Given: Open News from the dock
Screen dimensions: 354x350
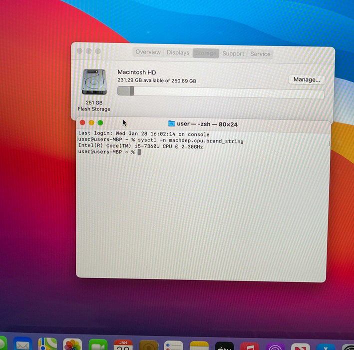Looking at the screenshot, I should click(300, 346).
